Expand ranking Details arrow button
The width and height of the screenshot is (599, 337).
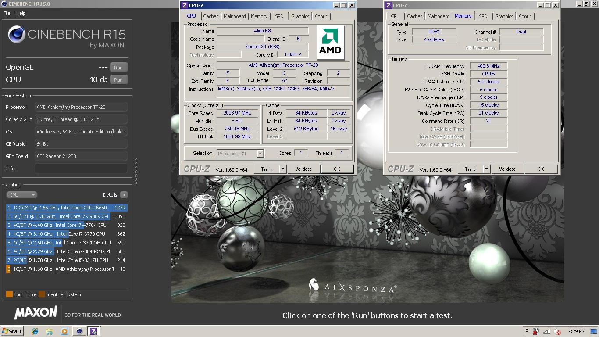124,195
